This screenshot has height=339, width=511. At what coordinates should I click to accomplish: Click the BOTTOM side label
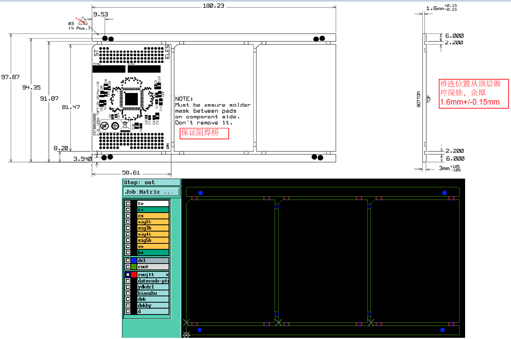point(418,99)
